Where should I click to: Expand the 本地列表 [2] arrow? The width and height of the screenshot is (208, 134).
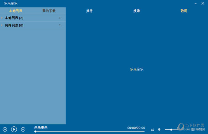click(x=2, y=18)
